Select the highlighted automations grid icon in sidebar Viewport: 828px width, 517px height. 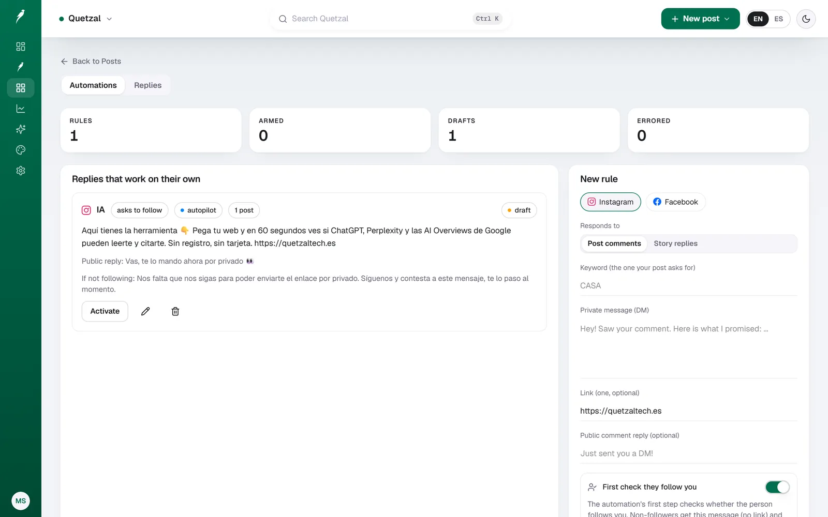[21, 88]
